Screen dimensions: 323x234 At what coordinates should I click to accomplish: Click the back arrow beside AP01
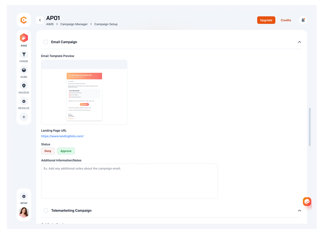pyautogui.click(x=40, y=20)
